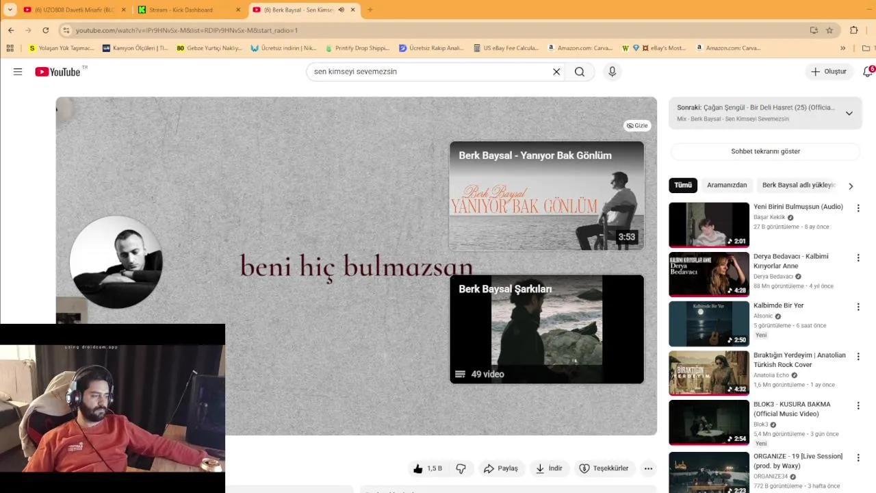Open Kamyon Ölçüleri bookmark
This screenshot has height=493, width=876.
[x=135, y=48]
